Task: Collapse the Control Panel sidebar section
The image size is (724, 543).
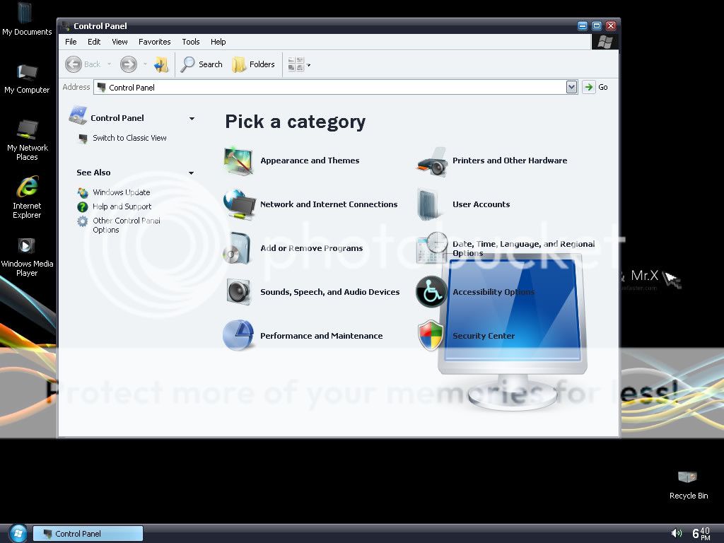Action: (x=192, y=119)
